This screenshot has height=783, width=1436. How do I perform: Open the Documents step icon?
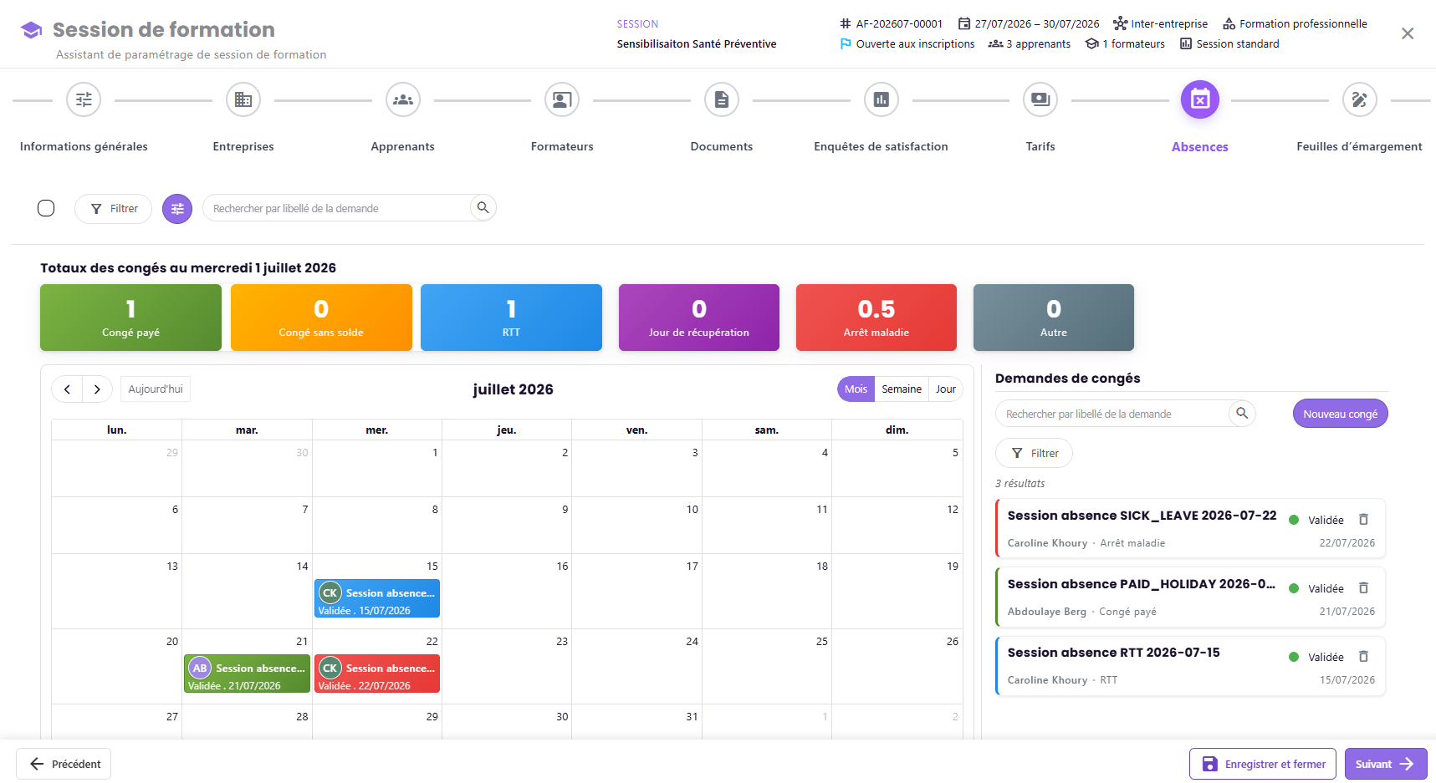[x=722, y=100]
